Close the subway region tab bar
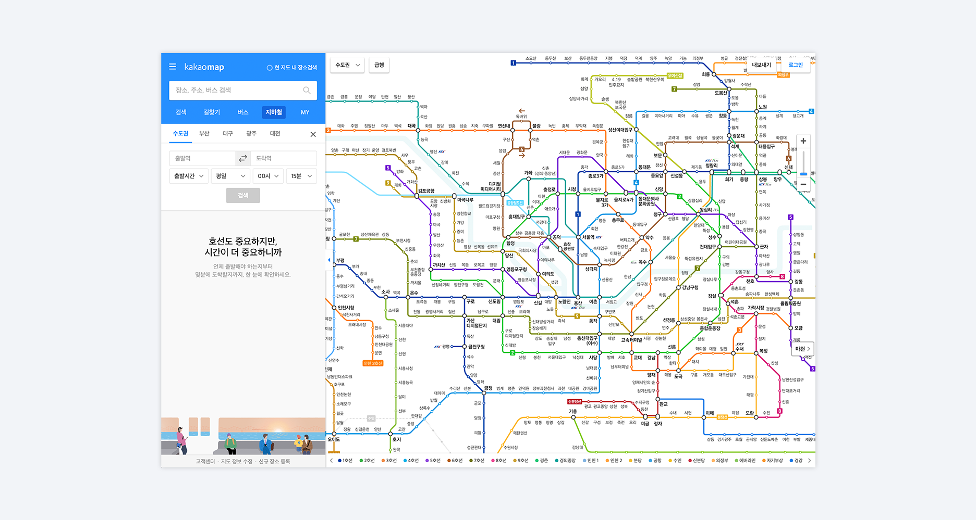Viewport: 976px width, 520px height. point(313,134)
